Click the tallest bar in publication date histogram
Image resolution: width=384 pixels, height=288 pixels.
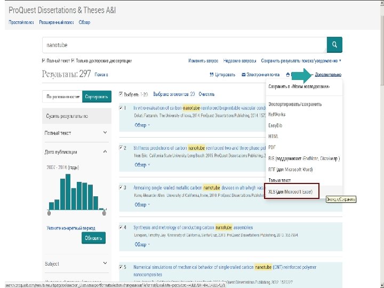[68, 192]
